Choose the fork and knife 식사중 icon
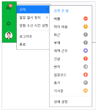This screenshot has width=98, height=111. (x=86, y=91)
